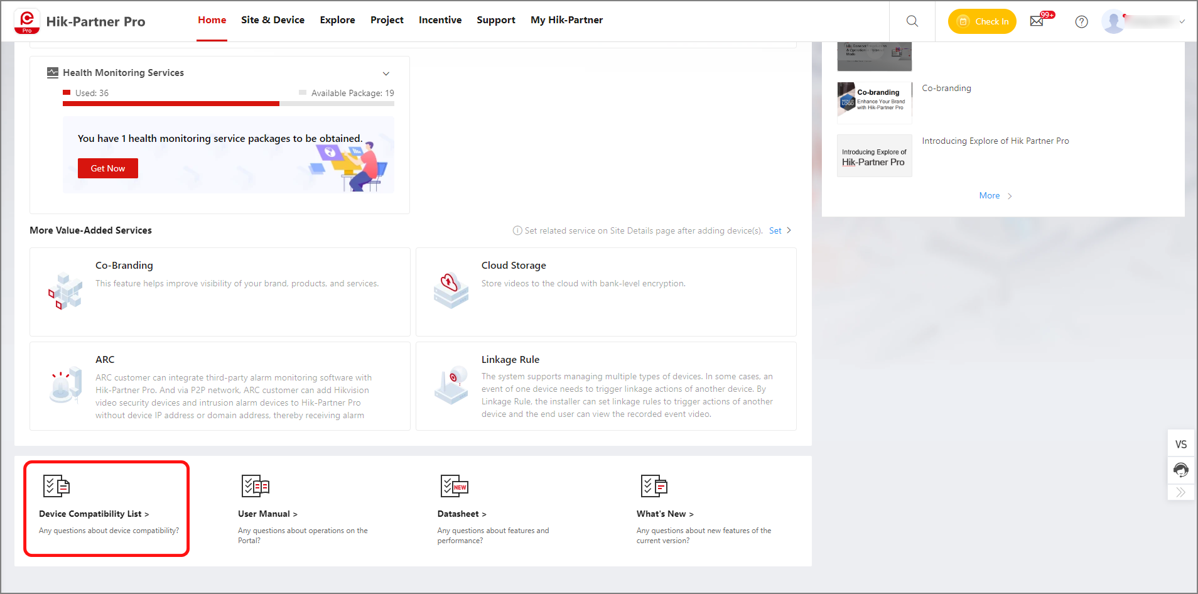
Task: Click the info icon beside Set related service
Action: pos(517,230)
